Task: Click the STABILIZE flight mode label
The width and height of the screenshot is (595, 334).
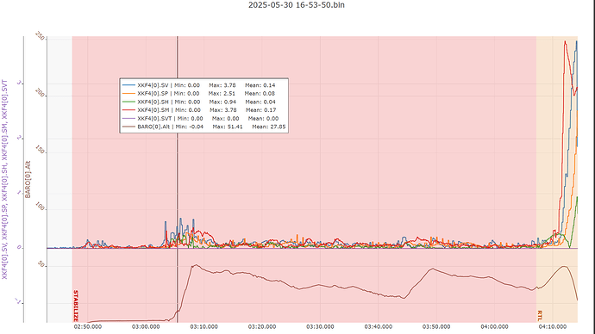Action: (x=76, y=306)
